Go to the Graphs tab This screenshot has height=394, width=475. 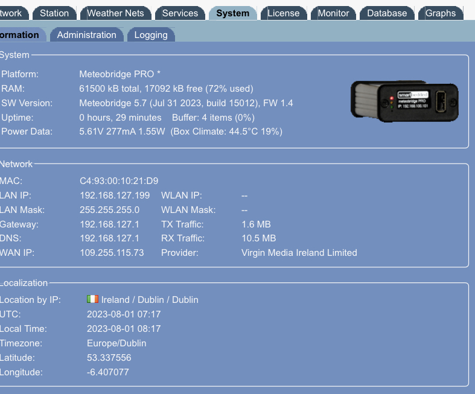[x=441, y=13]
